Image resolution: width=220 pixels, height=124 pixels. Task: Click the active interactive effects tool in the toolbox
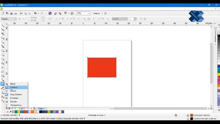coord(2,84)
